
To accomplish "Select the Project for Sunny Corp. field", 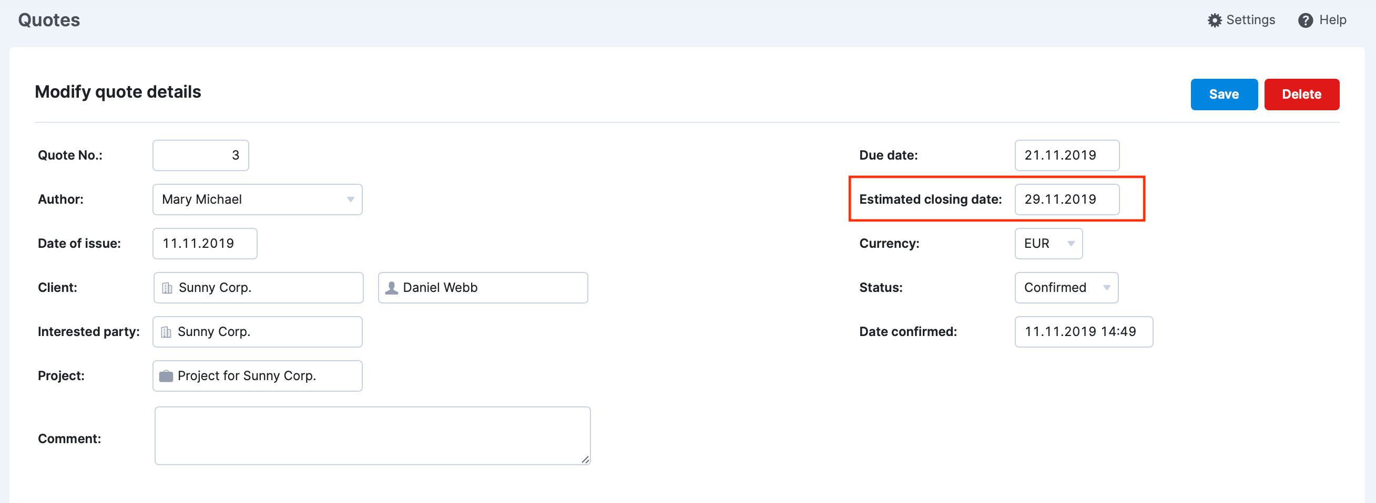I will tap(258, 376).
